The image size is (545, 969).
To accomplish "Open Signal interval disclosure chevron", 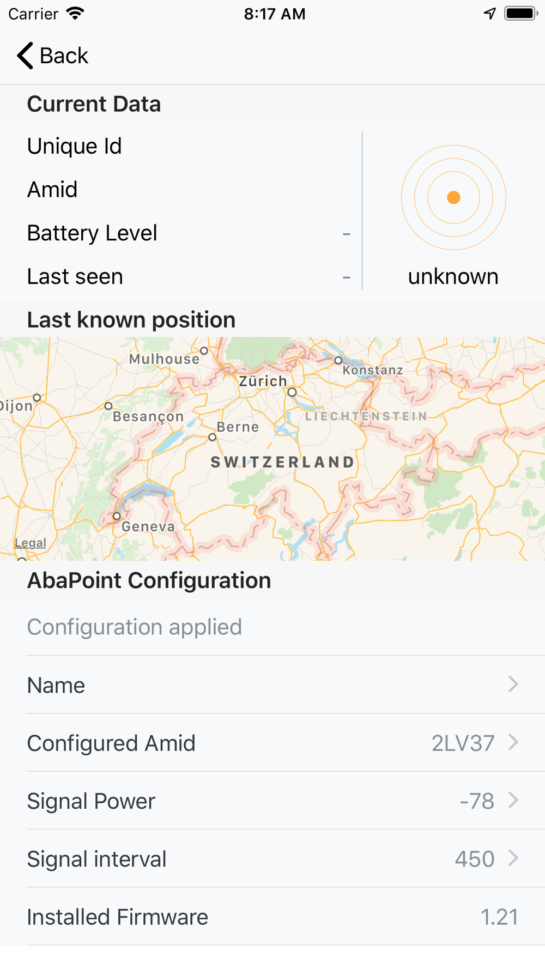I will point(513,858).
